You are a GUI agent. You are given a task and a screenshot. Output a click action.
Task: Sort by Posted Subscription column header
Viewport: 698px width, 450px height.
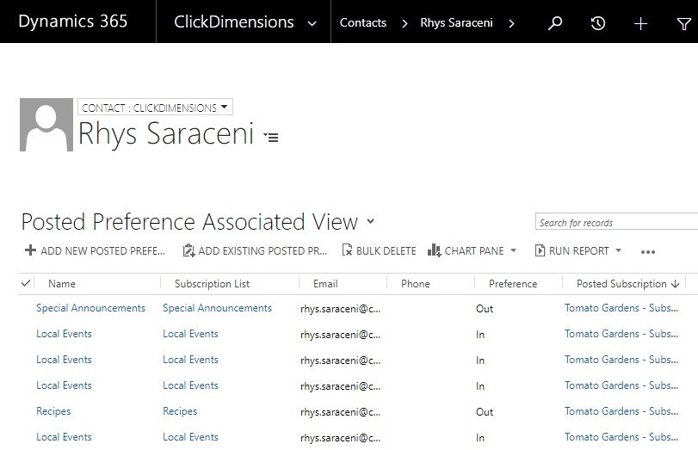621,284
